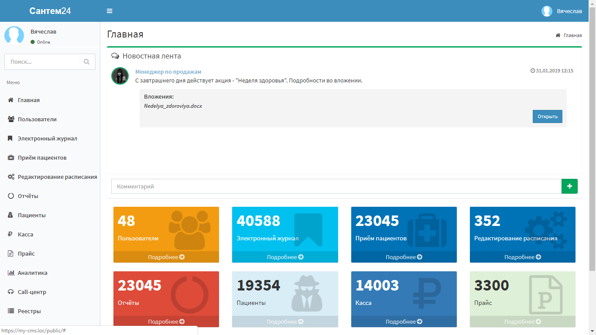This screenshot has width=596, height=335.
Task: Click the bookmark icon beside Электронный журнал
Action: 10,138
